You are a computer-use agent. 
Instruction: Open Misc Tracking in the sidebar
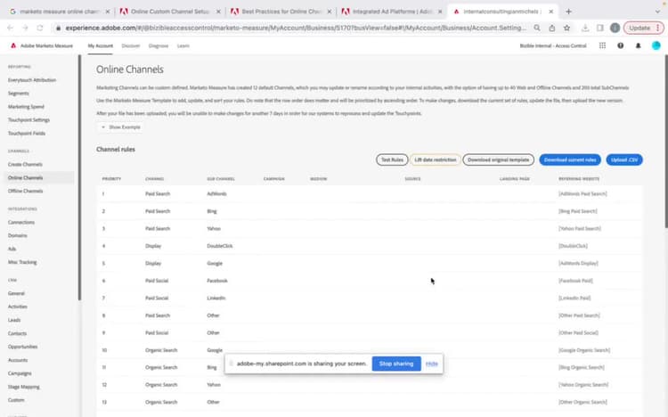tap(22, 262)
